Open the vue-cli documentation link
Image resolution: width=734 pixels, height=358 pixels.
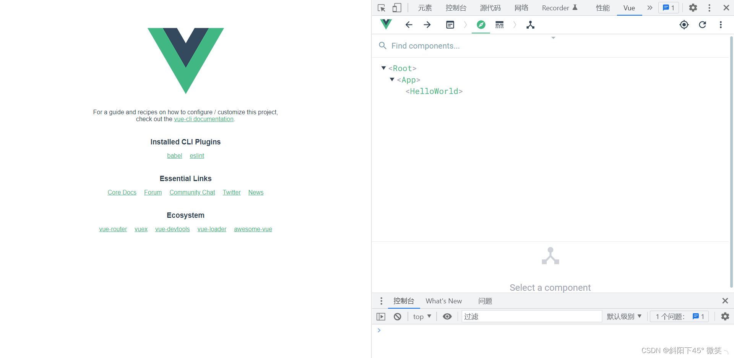pyautogui.click(x=204, y=119)
